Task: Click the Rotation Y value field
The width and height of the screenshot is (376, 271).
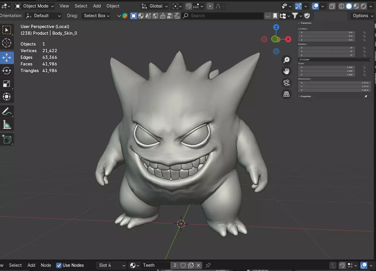Action: pos(327,52)
